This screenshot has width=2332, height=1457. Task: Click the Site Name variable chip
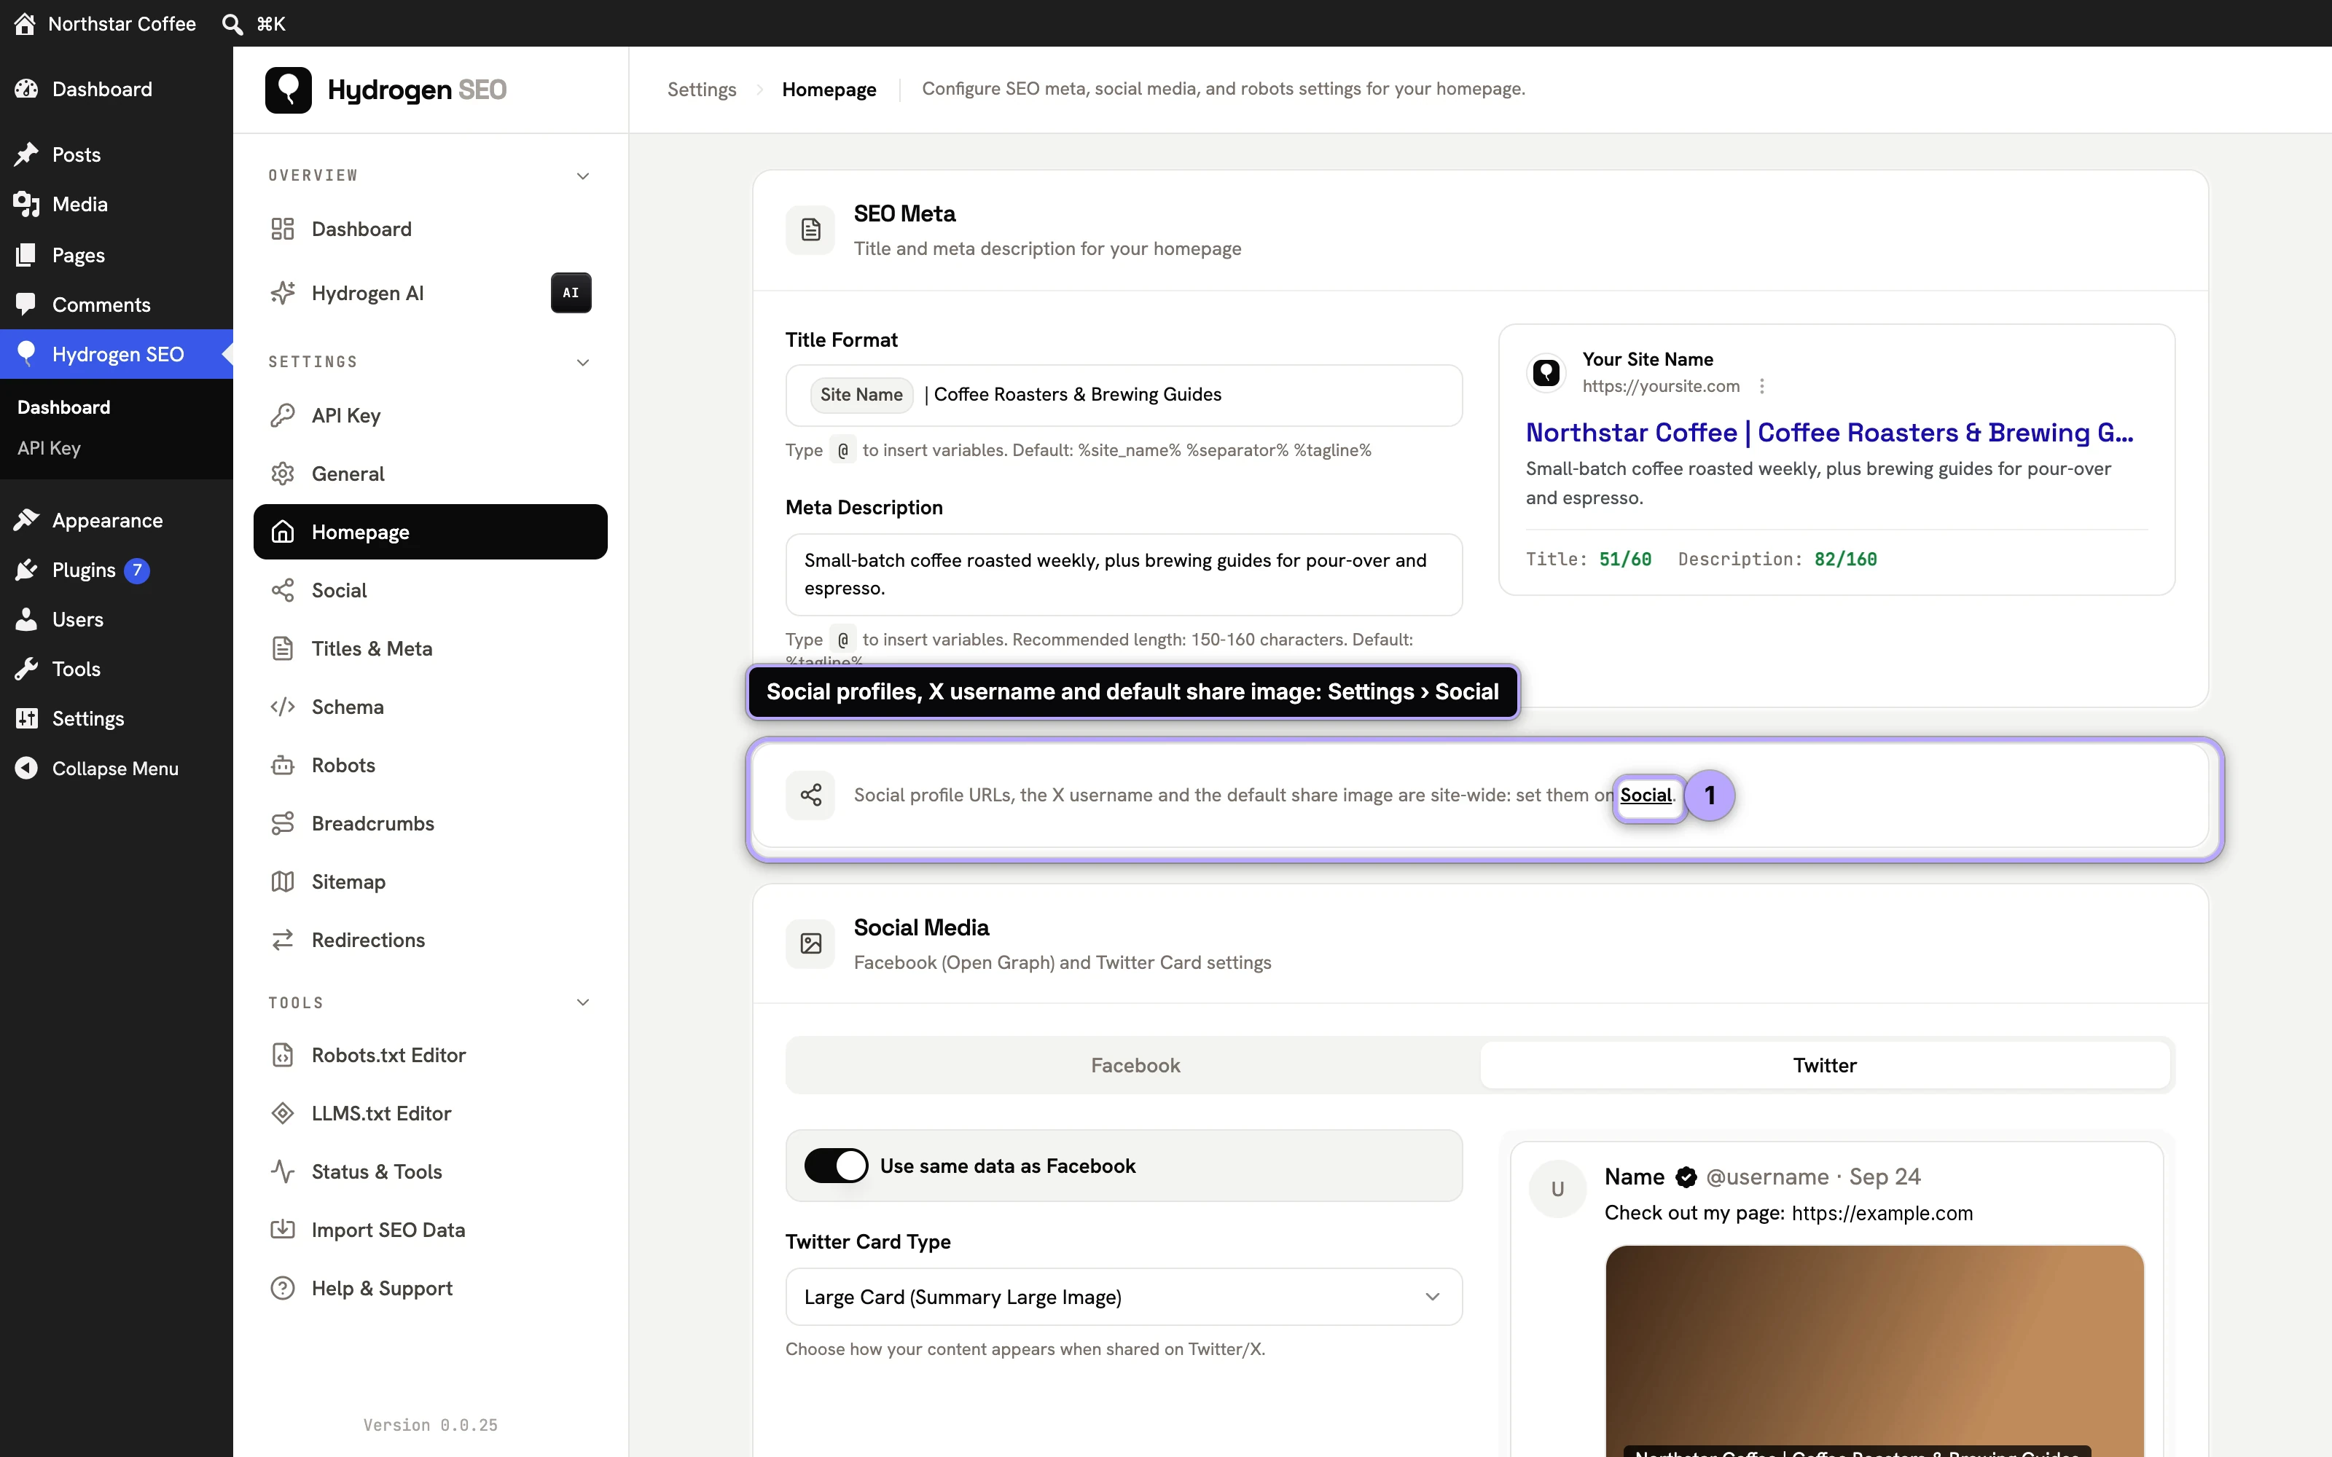tap(861, 395)
